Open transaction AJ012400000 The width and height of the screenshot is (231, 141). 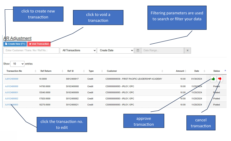(x=12, y=79)
